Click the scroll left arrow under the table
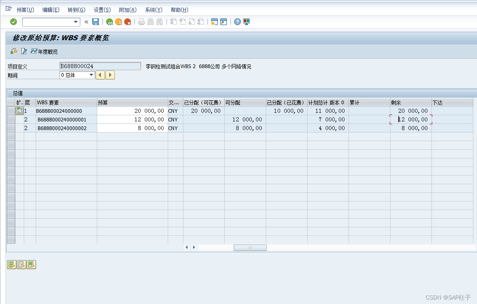 (187, 247)
